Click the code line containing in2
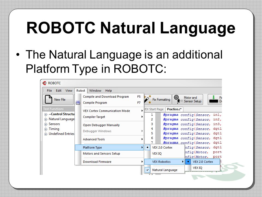The width and height of the screenshot is (262, 197). 192,120
